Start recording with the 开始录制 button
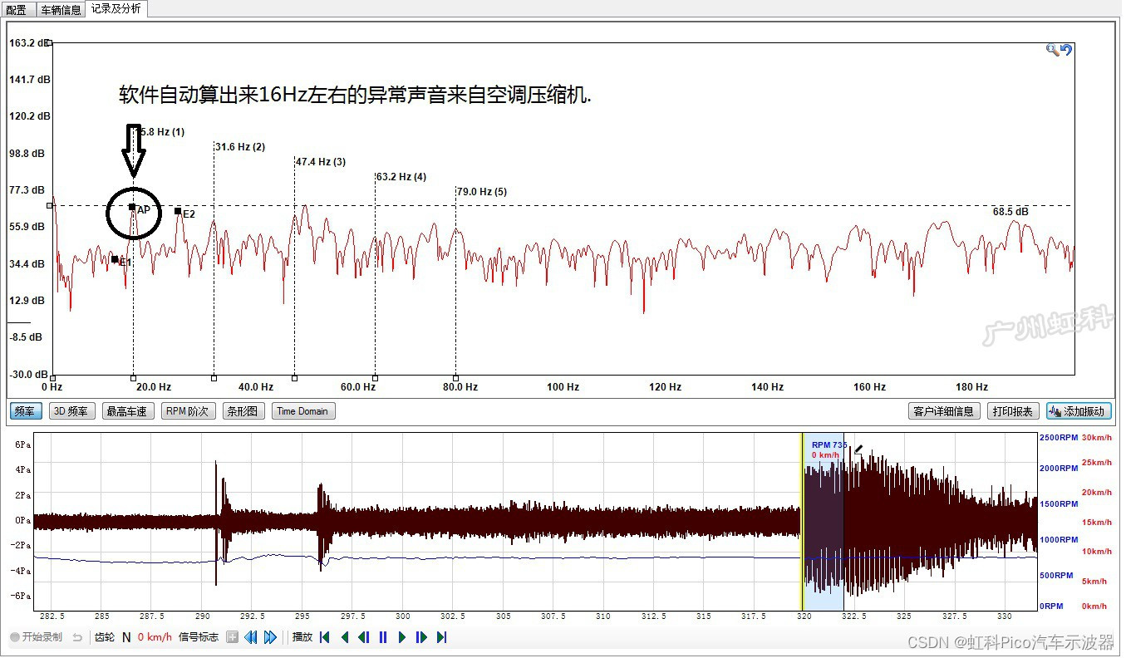 [36, 637]
